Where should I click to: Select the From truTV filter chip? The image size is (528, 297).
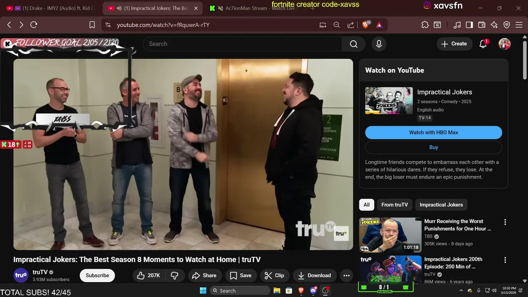click(x=394, y=205)
